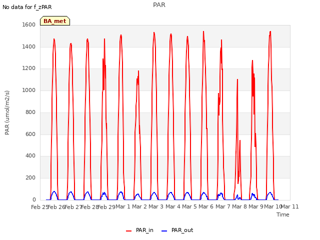The height and width of the screenshot is (240, 320).
Task: Click the Mar 9 x-axis date label
Action: tap(256, 206)
